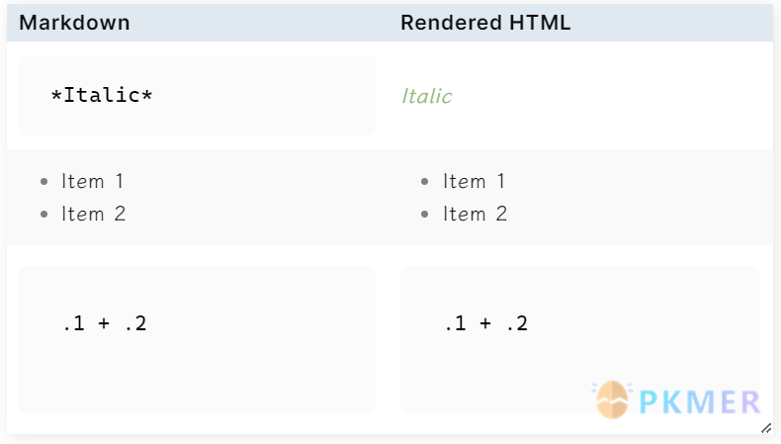Viewport: 781px width, 444px height.
Task: Click the .1 + .2 code in Rendered HTML column
Action: [x=486, y=323]
